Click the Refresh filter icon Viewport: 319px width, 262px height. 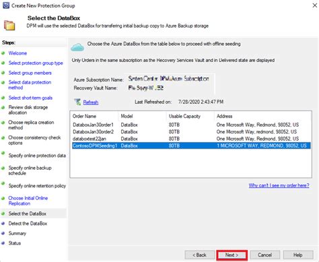tap(77, 102)
